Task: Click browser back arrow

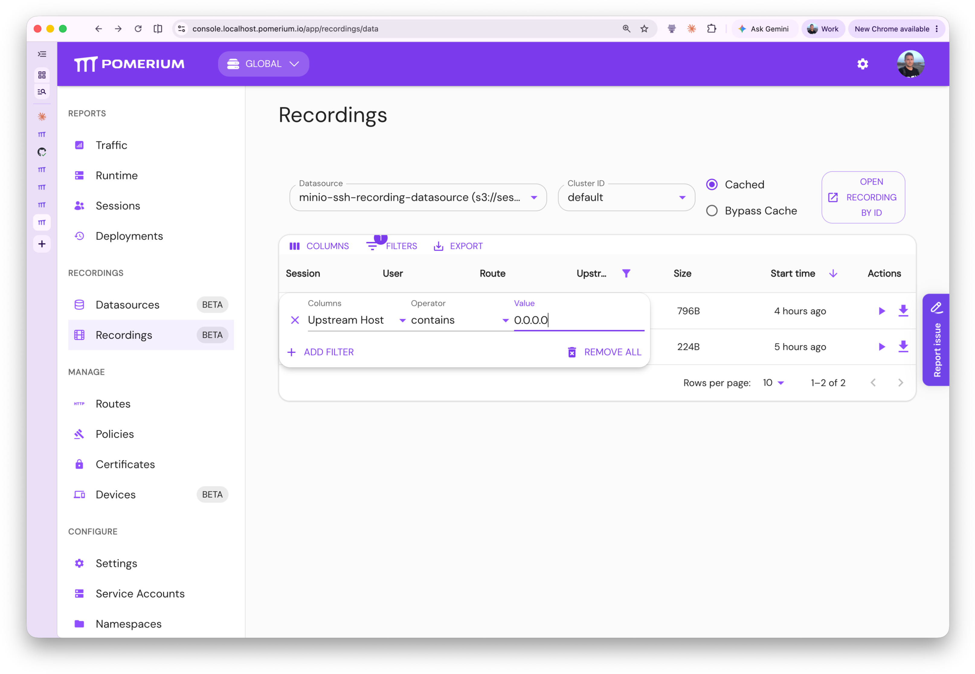Action: [98, 29]
